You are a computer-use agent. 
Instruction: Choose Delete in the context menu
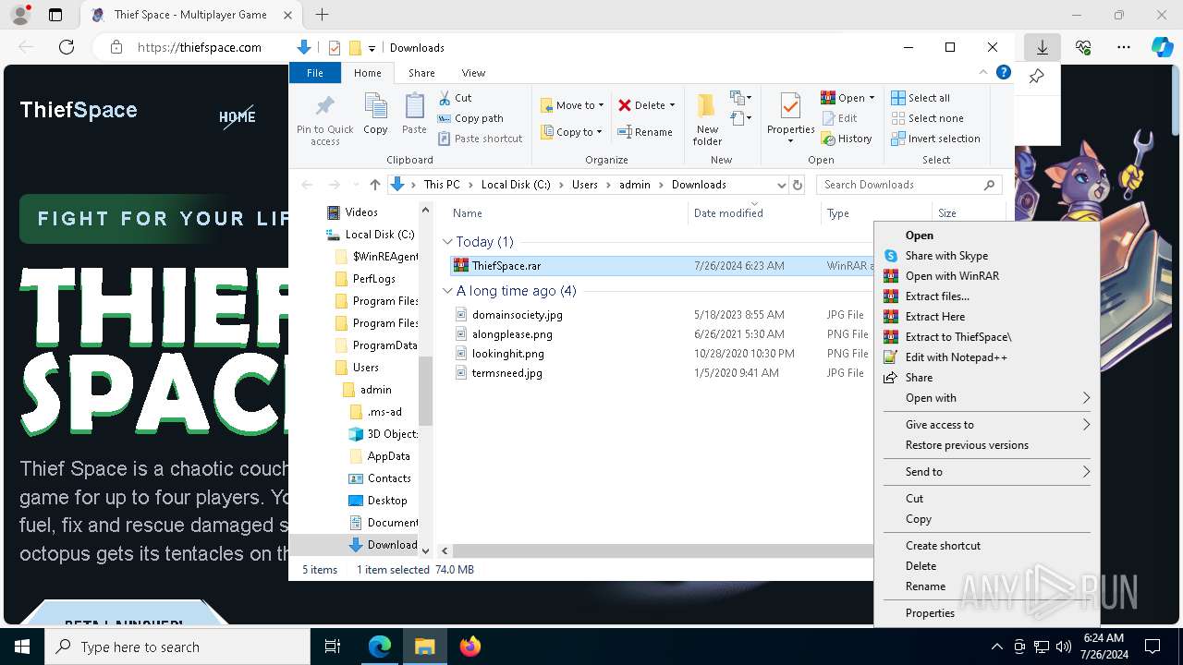tap(986, 566)
